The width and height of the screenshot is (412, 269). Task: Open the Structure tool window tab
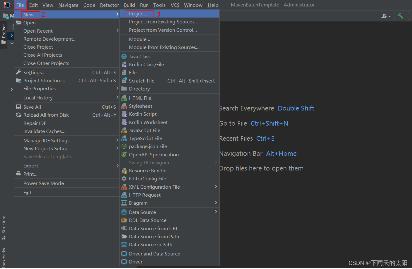[4, 227]
